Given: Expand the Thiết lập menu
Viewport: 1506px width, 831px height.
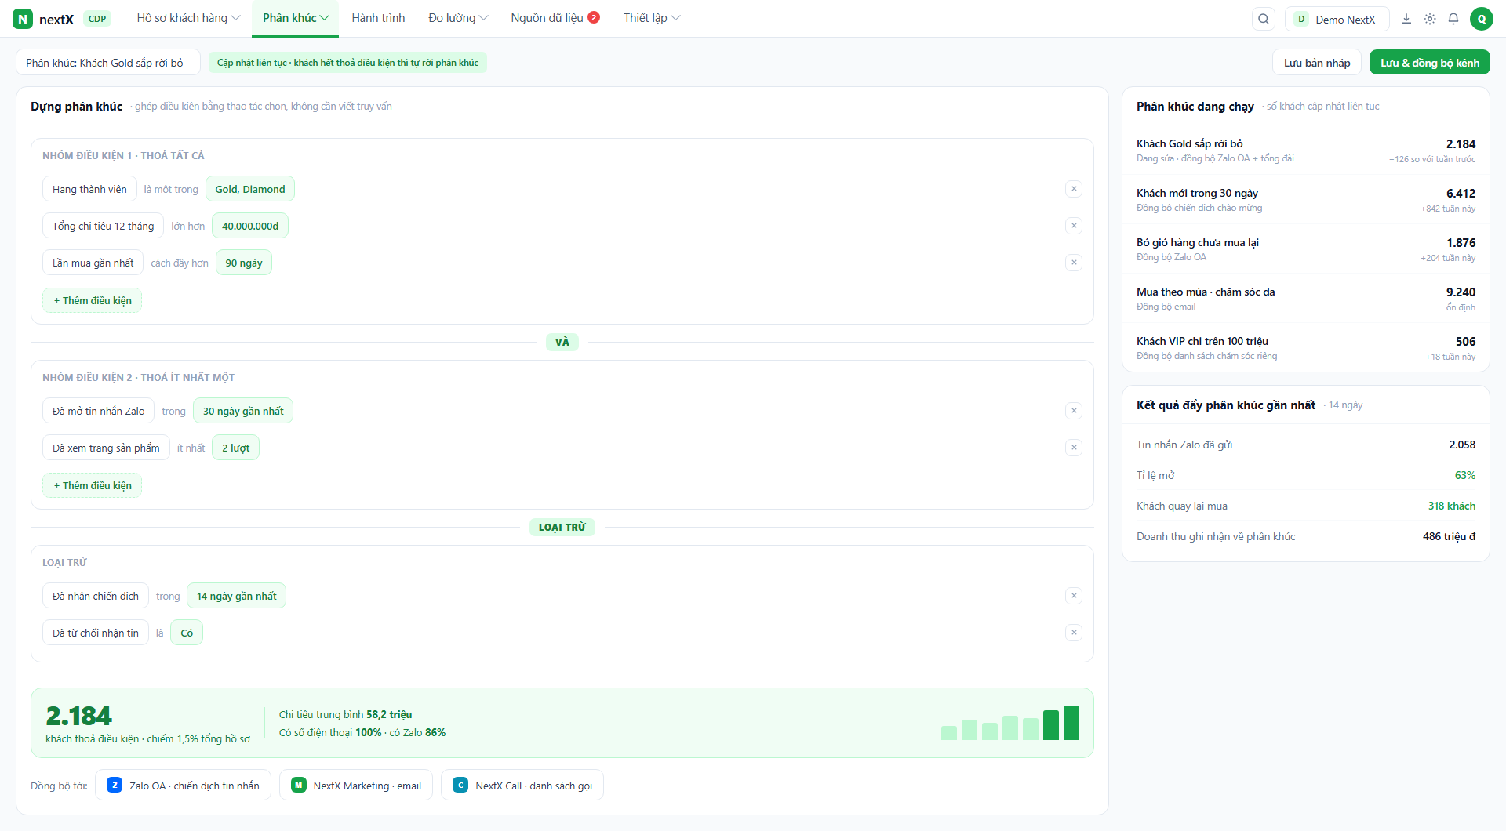Looking at the screenshot, I should click(x=652, y=18).
